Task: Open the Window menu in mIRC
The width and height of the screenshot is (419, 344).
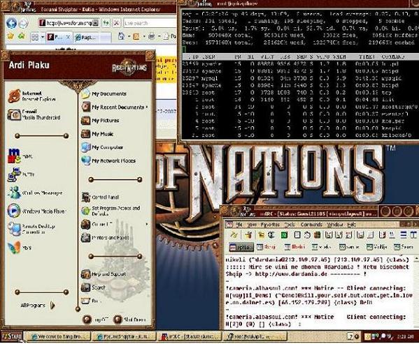Action: click(x=335, y=225)
